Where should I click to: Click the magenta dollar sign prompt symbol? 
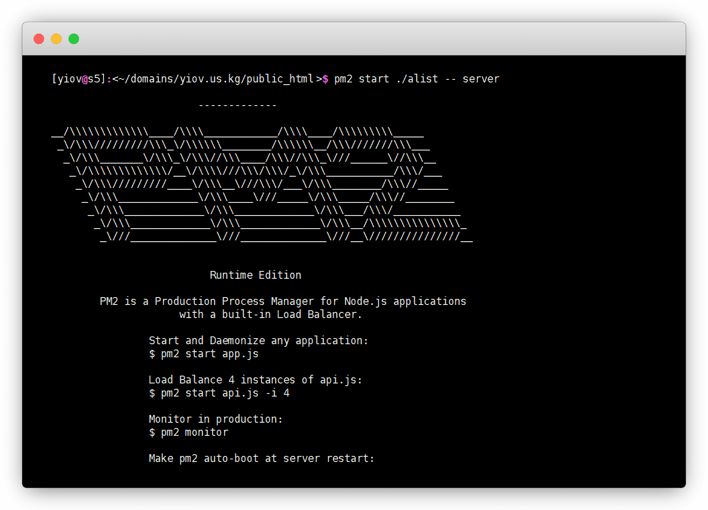point(325,79)
